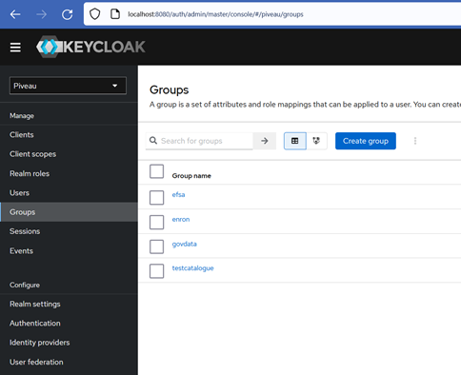The height and width of the screenshot is (375, 461).
Task: Check the efsa group checkbox
Action: point(156,198)
